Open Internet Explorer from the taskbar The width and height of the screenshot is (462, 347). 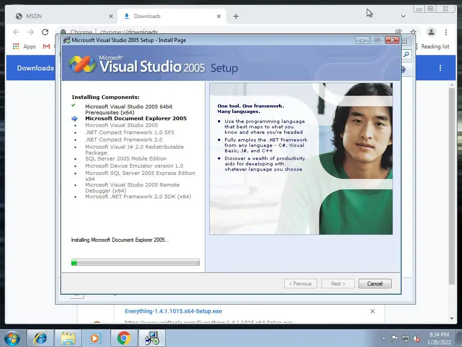(40, 338)
